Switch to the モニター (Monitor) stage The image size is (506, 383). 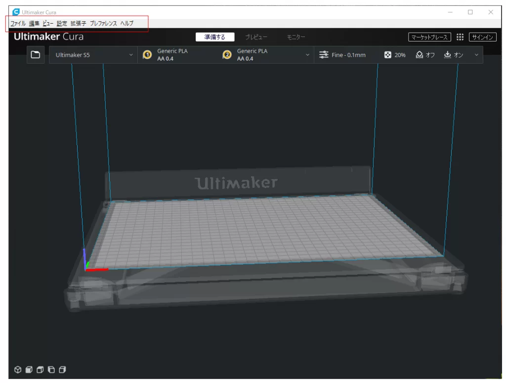point(296,37)
